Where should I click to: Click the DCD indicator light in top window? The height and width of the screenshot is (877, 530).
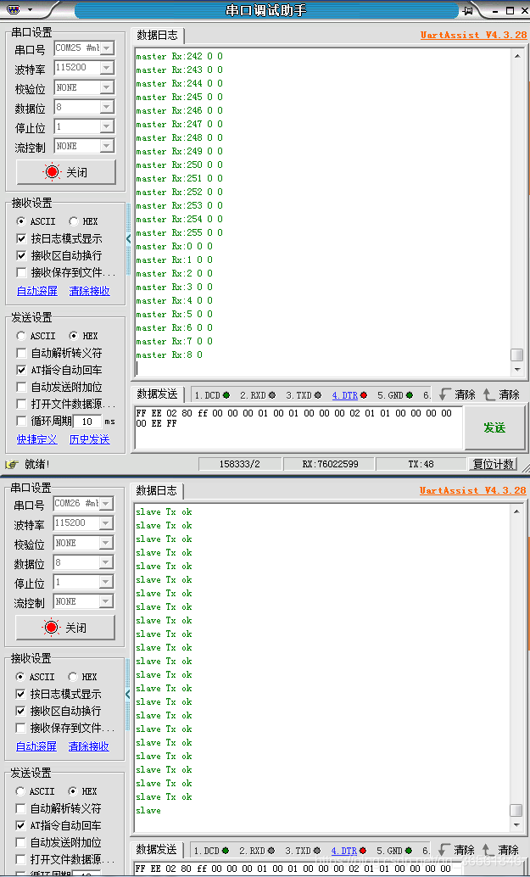point(226,395)
